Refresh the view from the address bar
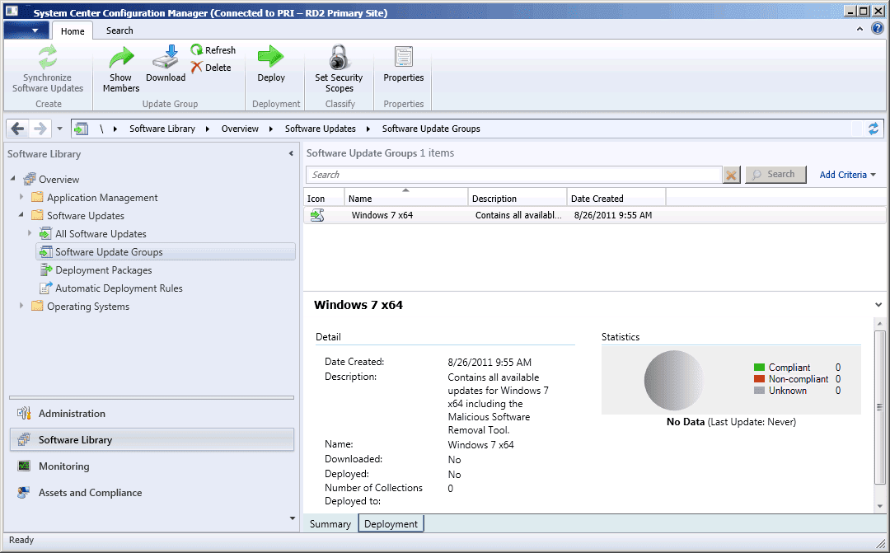The width and height of the screenshot is (890, 553). (873, 129)
